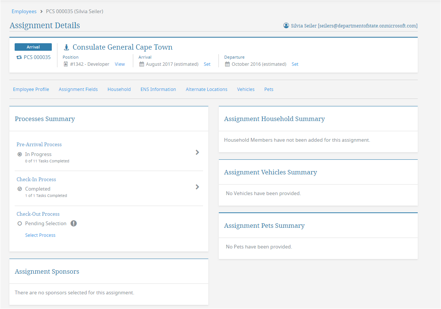441x309 pixels.
Task: Expand the Pre-Arrival Process chevron
Action: click(x=197, y=152)
